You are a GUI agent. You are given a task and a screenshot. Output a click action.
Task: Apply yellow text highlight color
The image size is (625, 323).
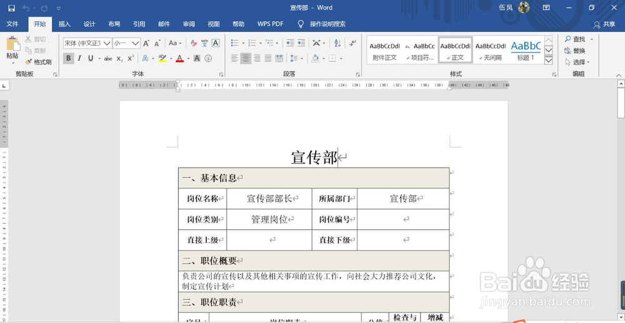point(162,59)
